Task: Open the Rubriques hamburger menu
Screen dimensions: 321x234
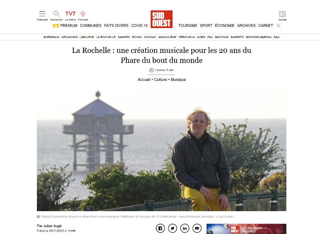Action: pyautogui.click(x=42, y=16)
